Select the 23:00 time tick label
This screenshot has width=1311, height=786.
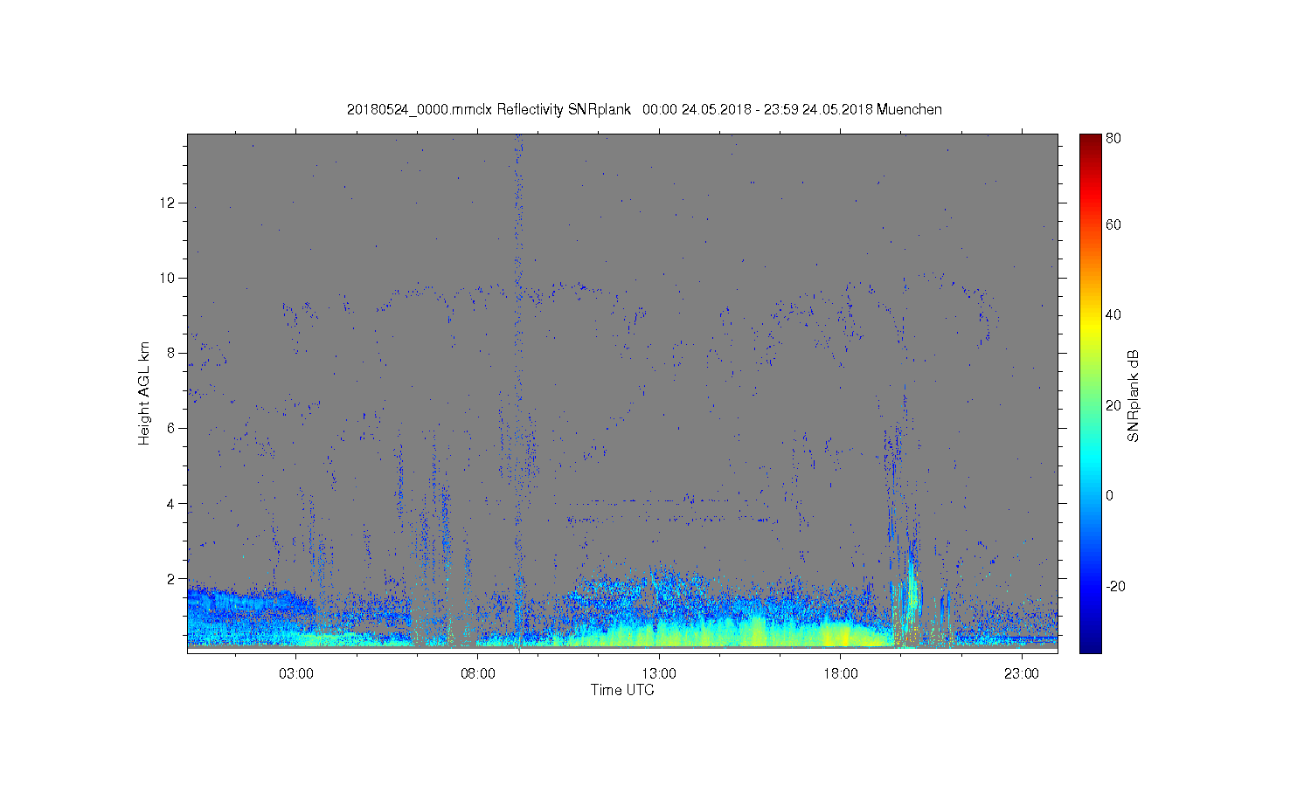[1022, 674]
